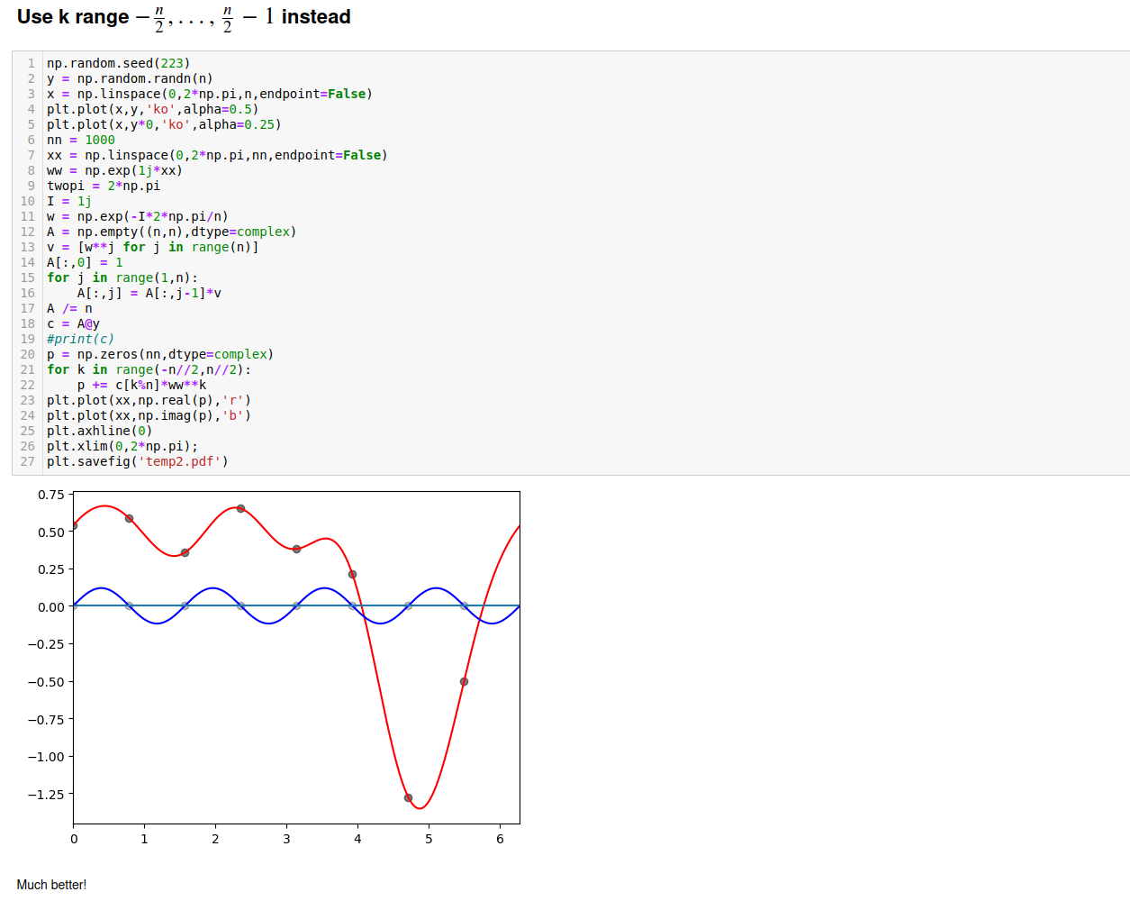Viewport: 1130px width, 901px height.
Task: Click the "nn = 1000" code line
Action: click(x=80, y=140)
